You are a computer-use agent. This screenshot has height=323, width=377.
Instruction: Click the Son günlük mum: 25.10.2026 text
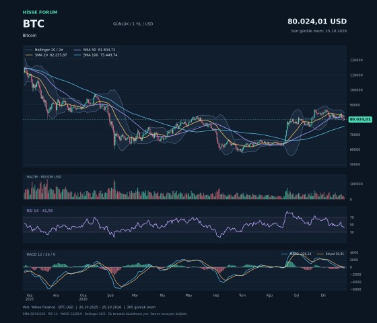tap(319, 31)
